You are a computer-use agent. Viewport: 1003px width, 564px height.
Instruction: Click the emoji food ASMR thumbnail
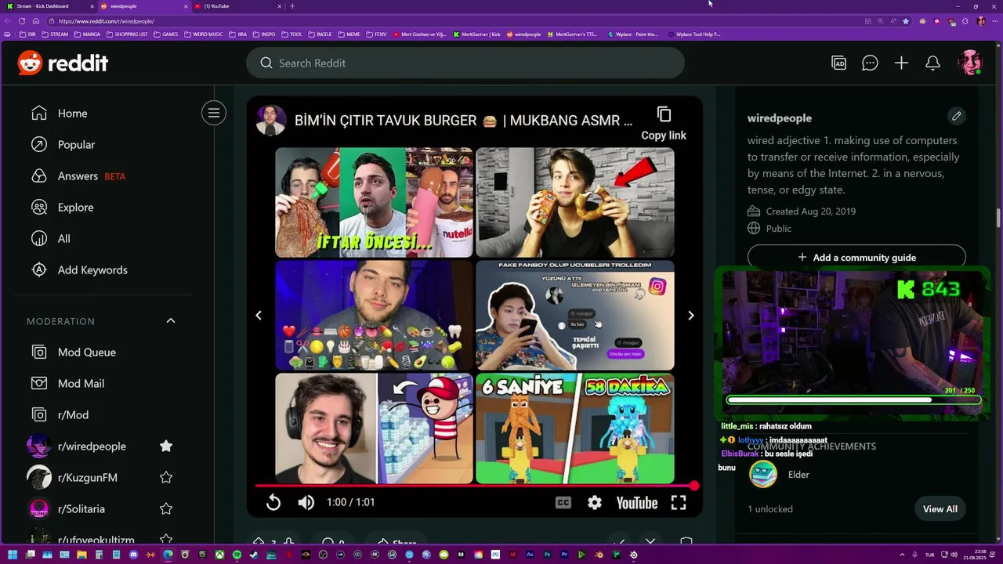click(374, 316)
